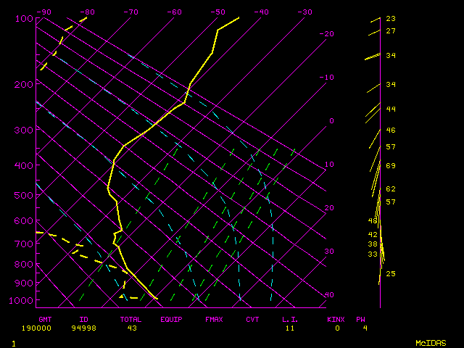
Task: Click the 500 pressure level label
Action: (x=24, y=196)
